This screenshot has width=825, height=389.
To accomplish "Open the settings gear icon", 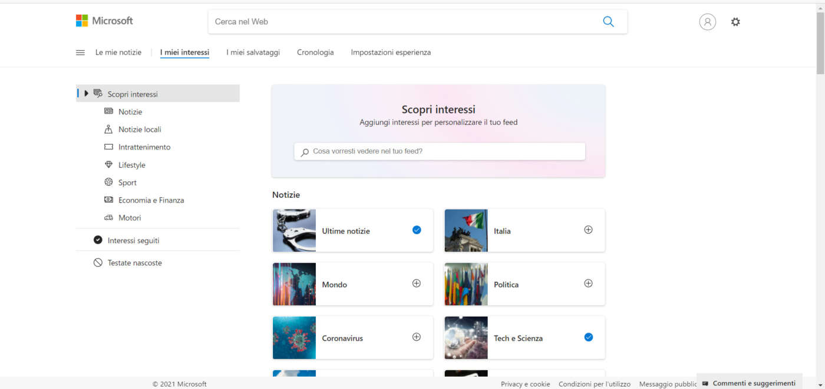I will (x=735, y=22).
